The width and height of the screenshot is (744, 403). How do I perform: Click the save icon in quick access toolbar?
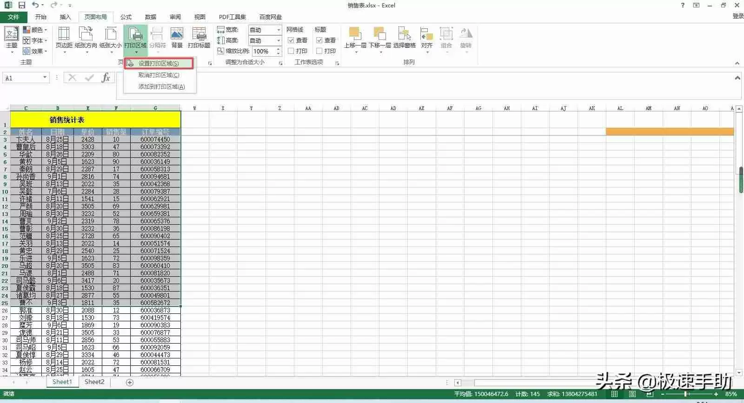click(x=21, y=5)
